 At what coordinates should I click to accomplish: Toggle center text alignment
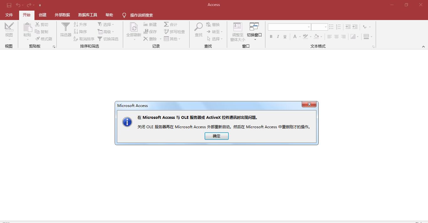337,37
